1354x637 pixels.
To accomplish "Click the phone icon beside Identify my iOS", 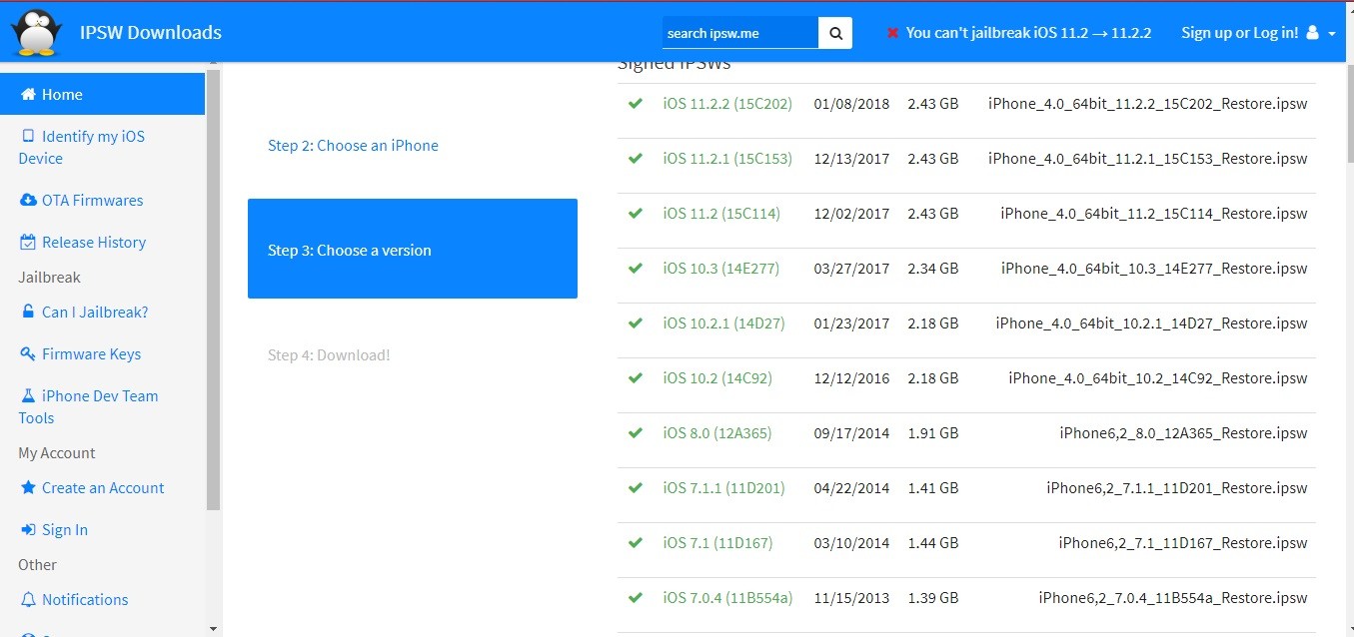I will tap(28, 136).
